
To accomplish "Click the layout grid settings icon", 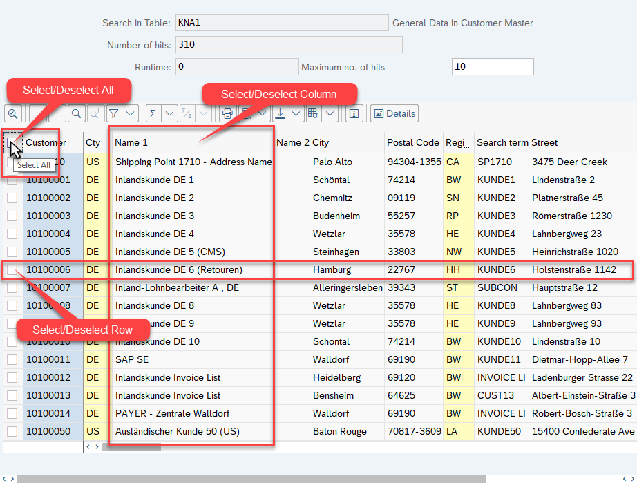I will 314,113.
